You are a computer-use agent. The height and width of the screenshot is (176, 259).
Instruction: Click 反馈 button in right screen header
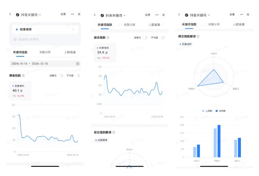(x=232, y=15)
